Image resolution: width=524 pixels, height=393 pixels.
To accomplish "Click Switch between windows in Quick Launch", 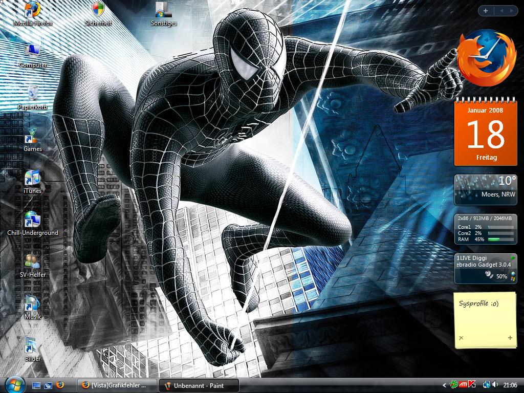I will tap(48, 385).
